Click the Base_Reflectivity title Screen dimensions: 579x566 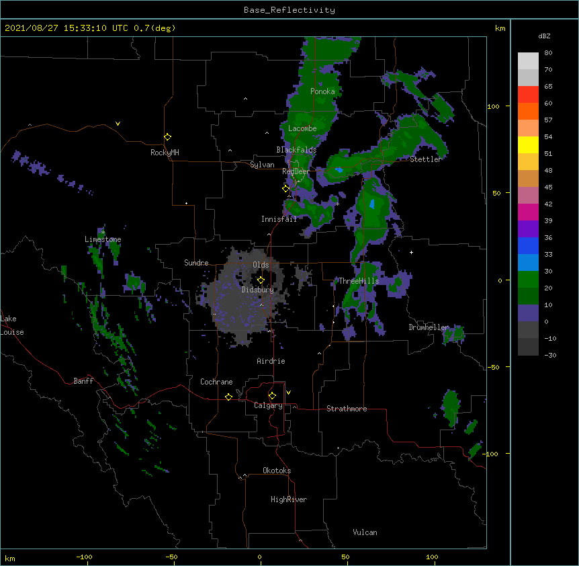tap(289, 10)
